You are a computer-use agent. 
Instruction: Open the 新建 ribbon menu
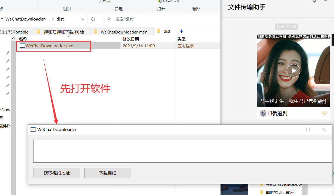(x=119, y=9)
